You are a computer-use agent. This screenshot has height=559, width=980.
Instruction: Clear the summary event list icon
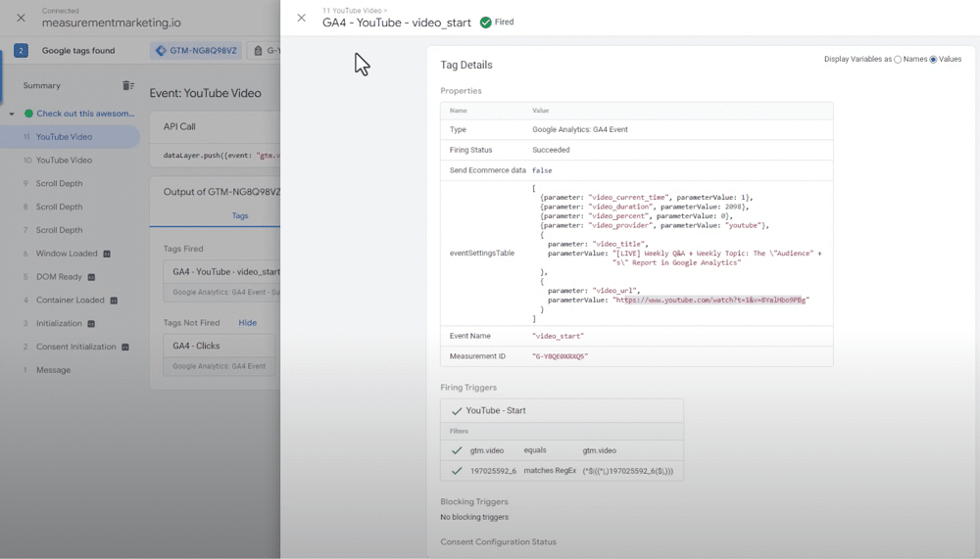[127, 85]
